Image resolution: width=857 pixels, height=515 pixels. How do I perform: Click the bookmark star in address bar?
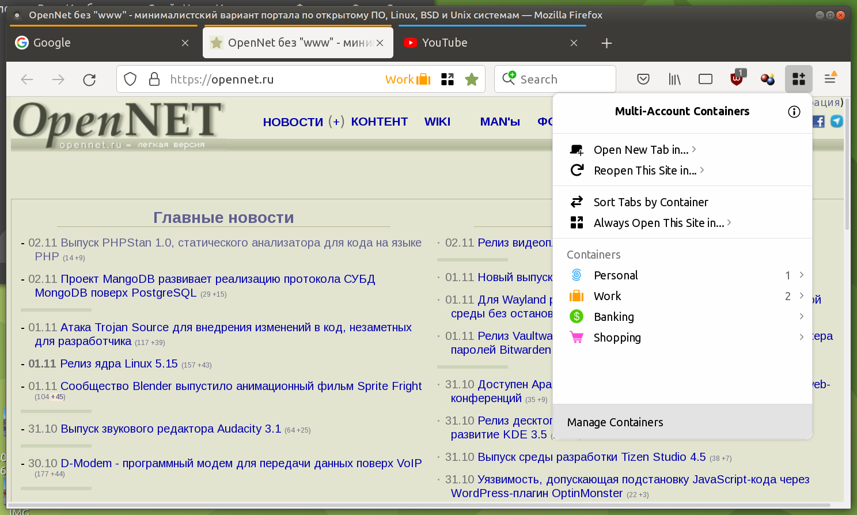click(x=472, y=79)
